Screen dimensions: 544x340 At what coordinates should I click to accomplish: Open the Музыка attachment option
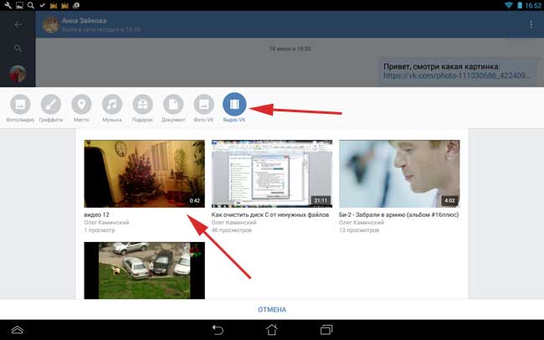pos(112,105)
